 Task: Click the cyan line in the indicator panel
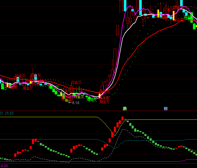tap(58, 140)
